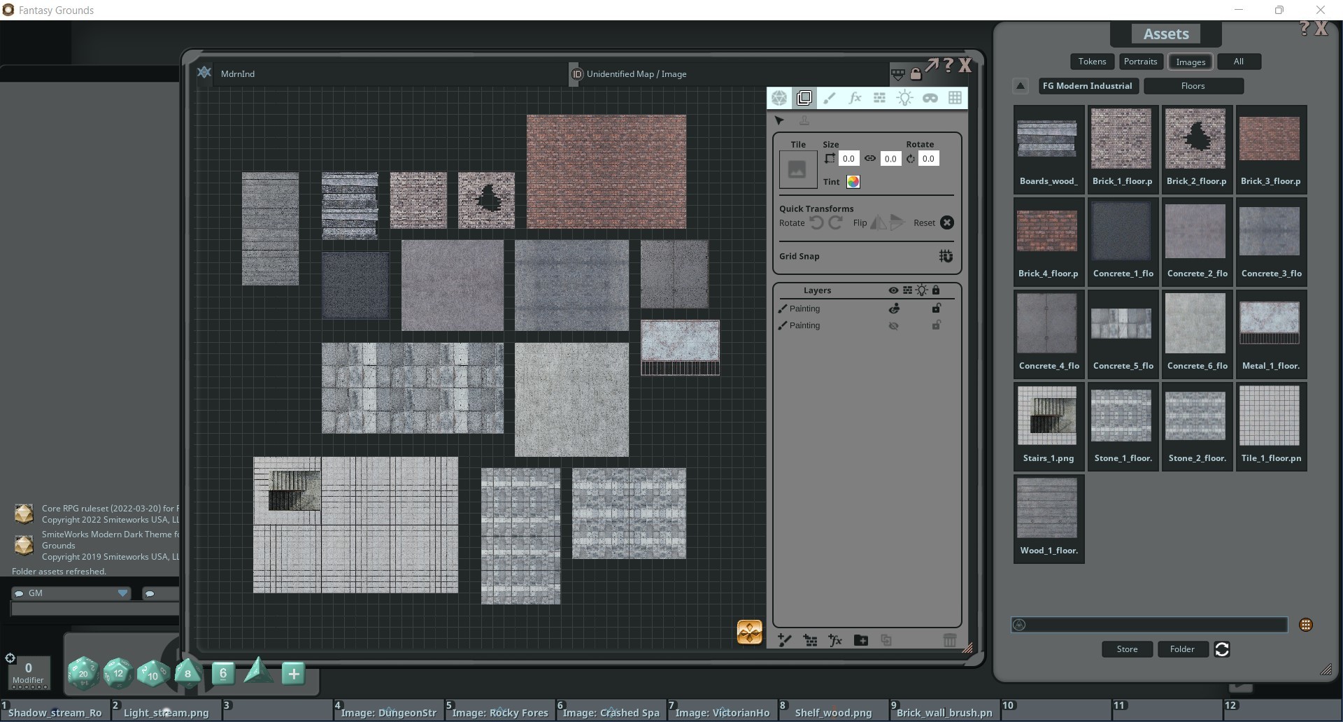Open the FG Modern Industrial module dropdown
Screen dimensions: 1343x722
(1087, 85)
